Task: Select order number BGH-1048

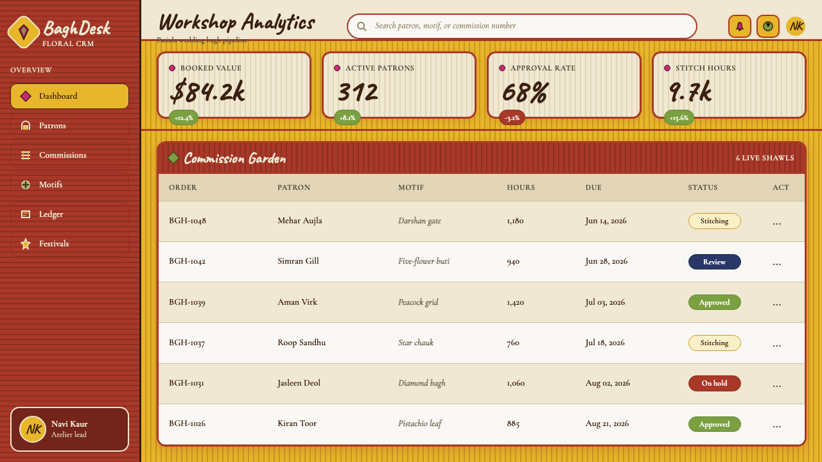Action: click(x=188, y=221)
